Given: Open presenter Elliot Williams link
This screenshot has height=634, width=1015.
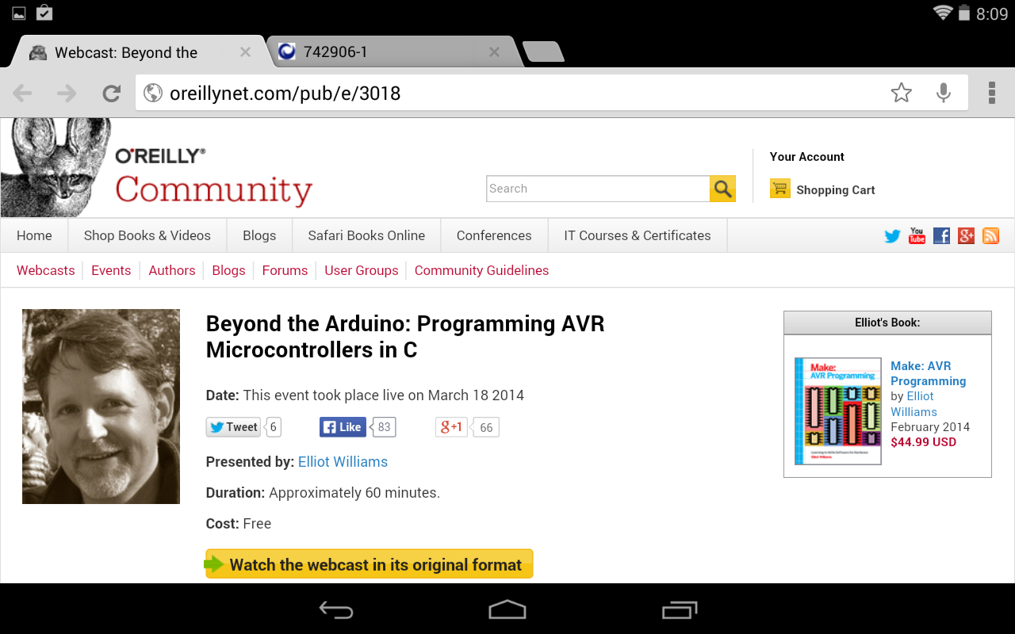Looking at the screenshot, I should (x=343, y=462).
